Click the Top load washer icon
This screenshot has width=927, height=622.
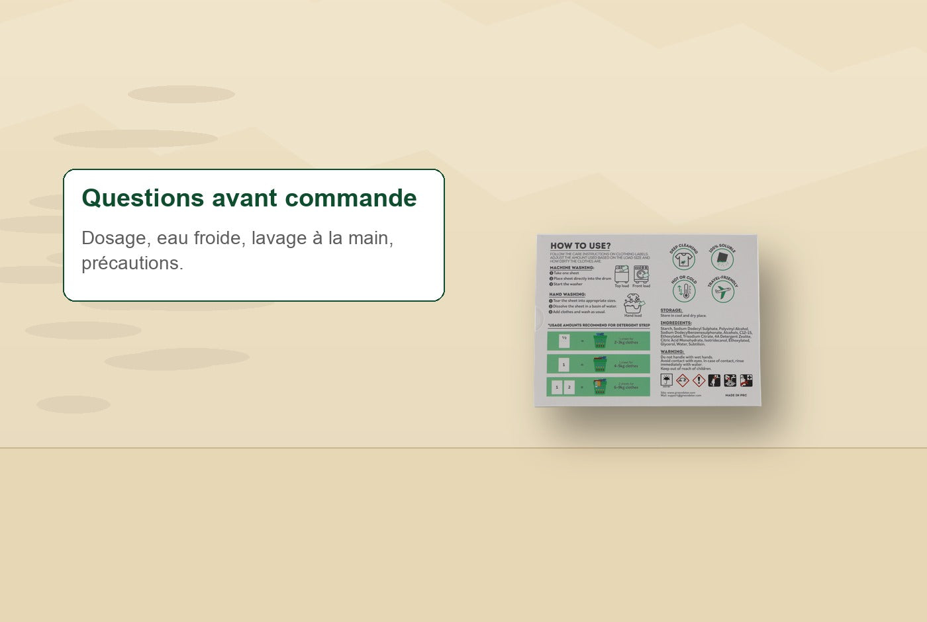point(622,275)
